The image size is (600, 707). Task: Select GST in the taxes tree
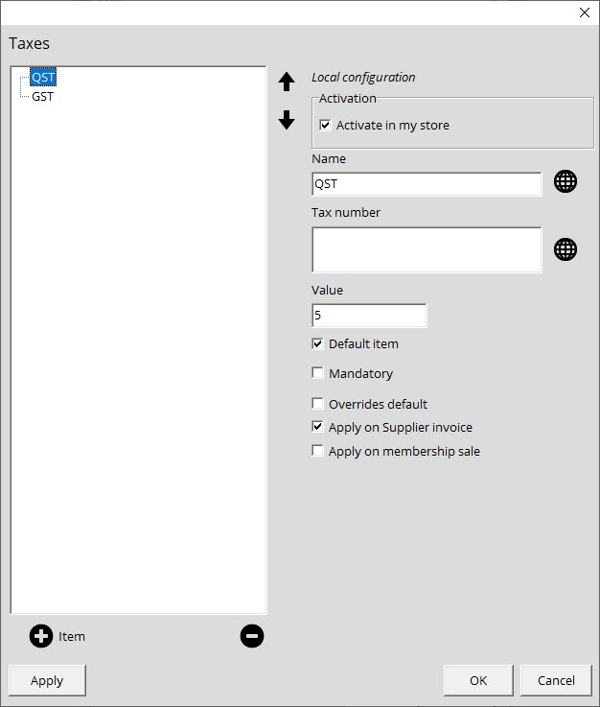43,97
